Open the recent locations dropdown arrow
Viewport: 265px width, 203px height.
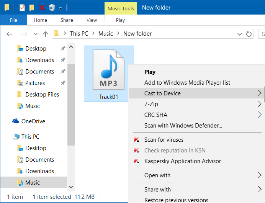[x=36, y=34]
